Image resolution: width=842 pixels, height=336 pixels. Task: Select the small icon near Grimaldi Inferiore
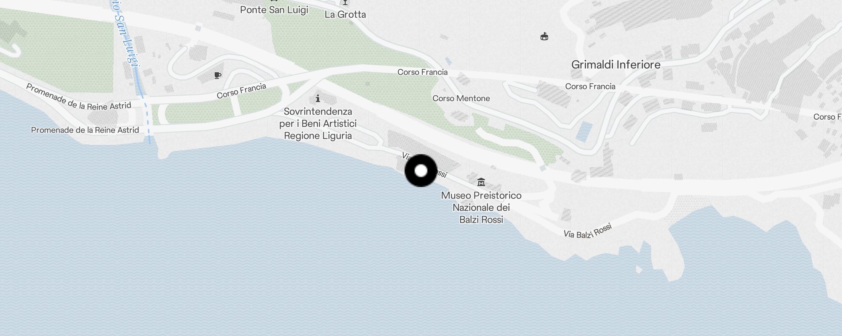click(x=544, y=37)
